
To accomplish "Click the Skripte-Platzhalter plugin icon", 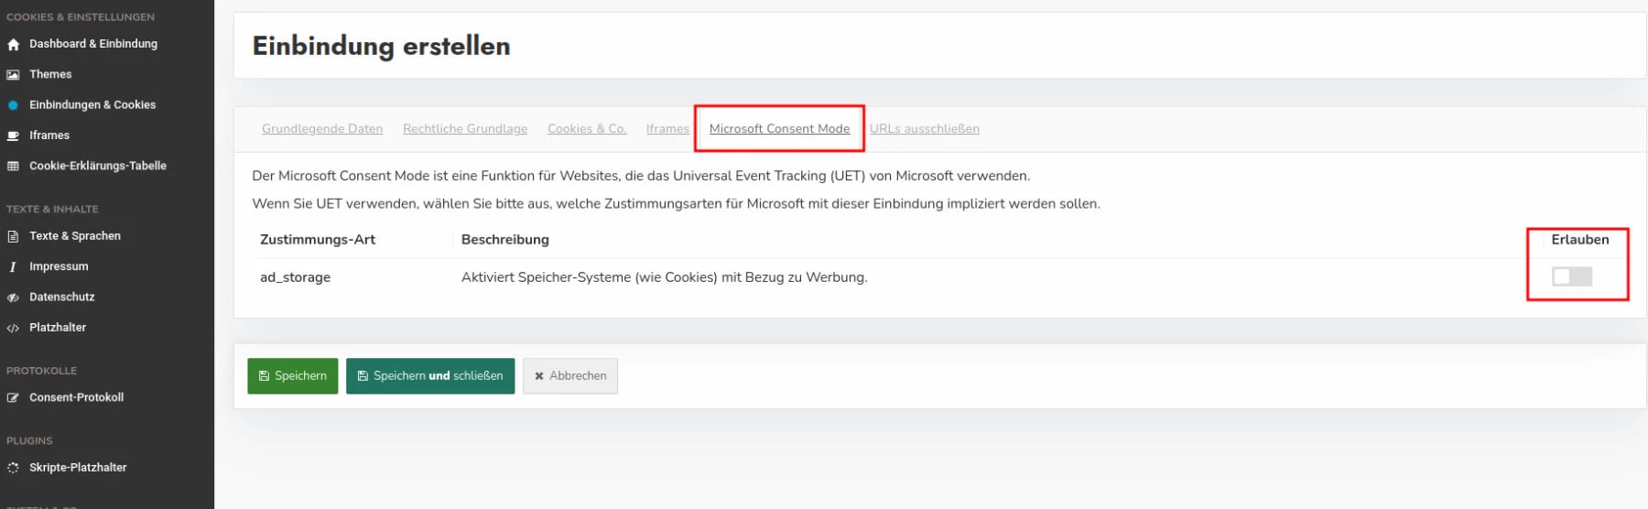I will (x=13, y=468).
